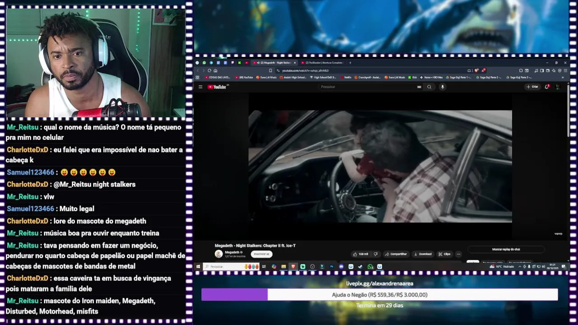Go to the browser home page
This screenshot has height=325, width=578.
[x=215, y=70]
